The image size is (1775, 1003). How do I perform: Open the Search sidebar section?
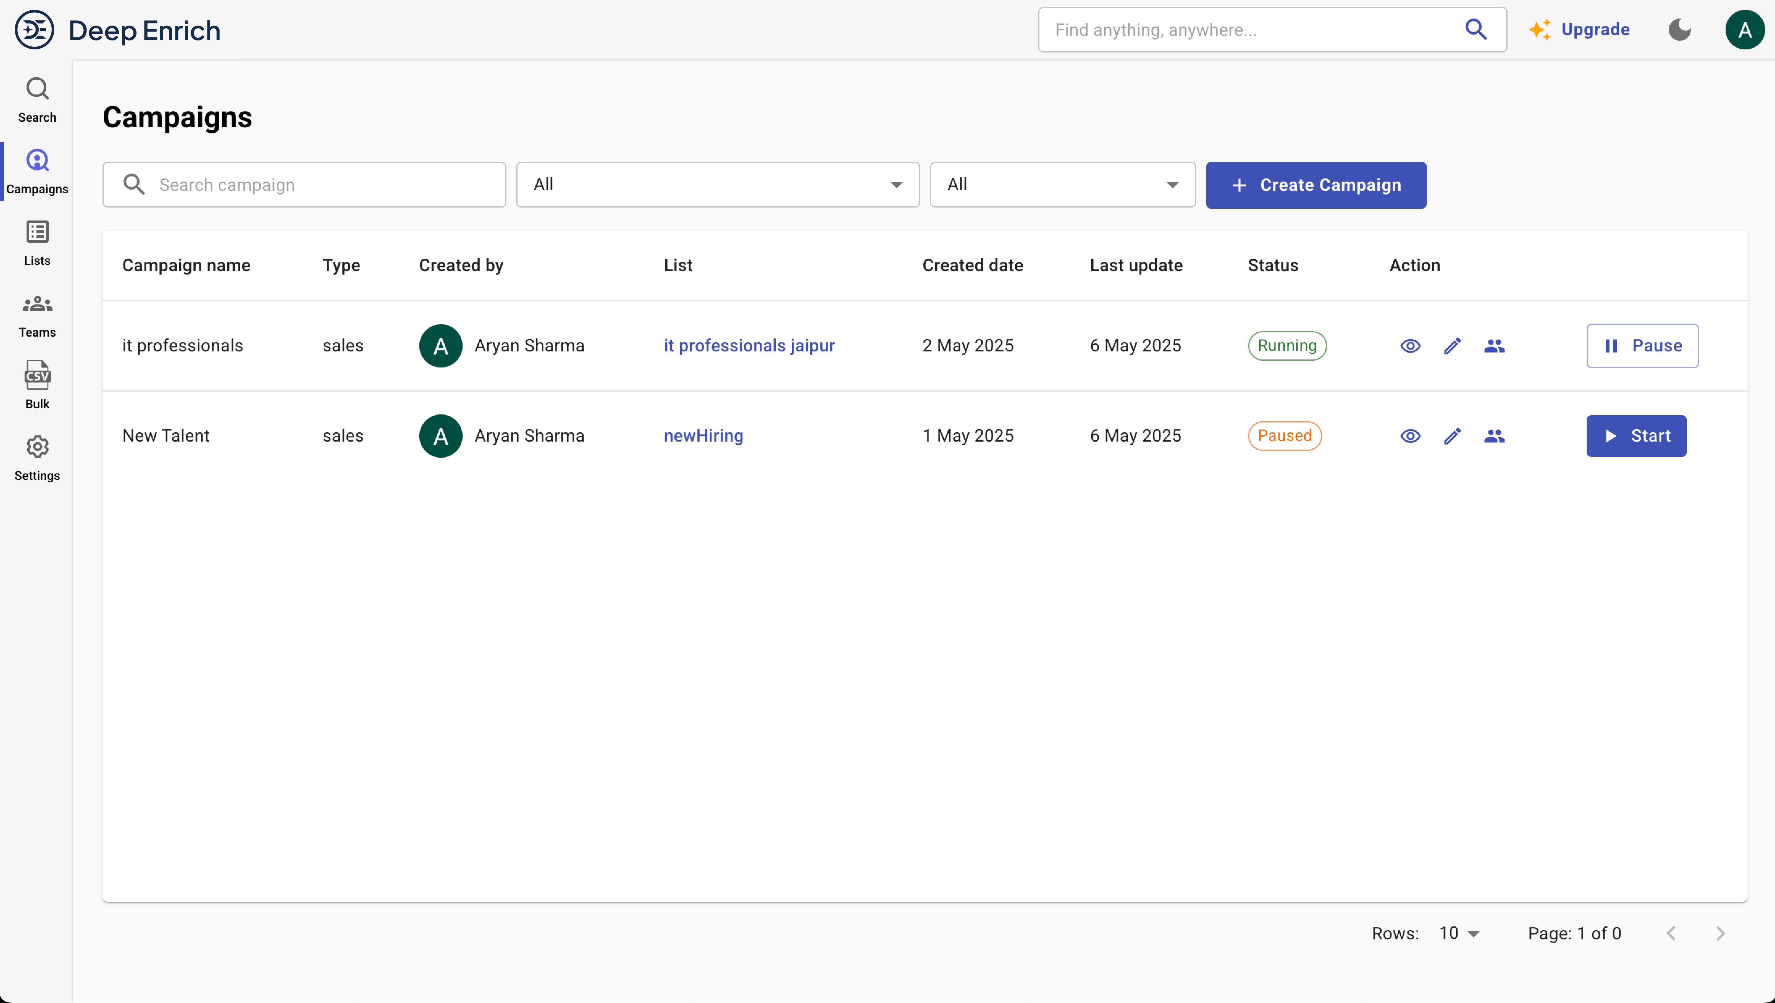coord(37,100)
